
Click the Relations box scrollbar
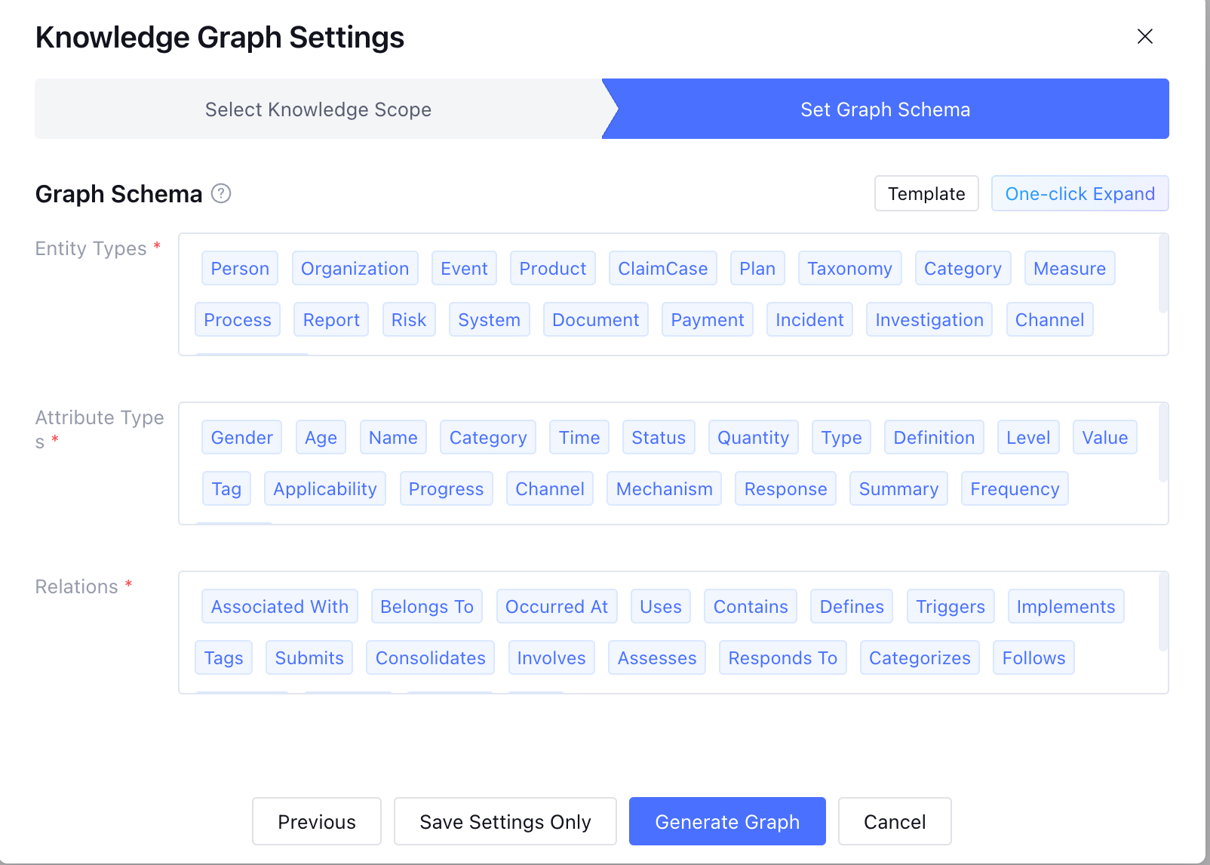coord(1162,612)
